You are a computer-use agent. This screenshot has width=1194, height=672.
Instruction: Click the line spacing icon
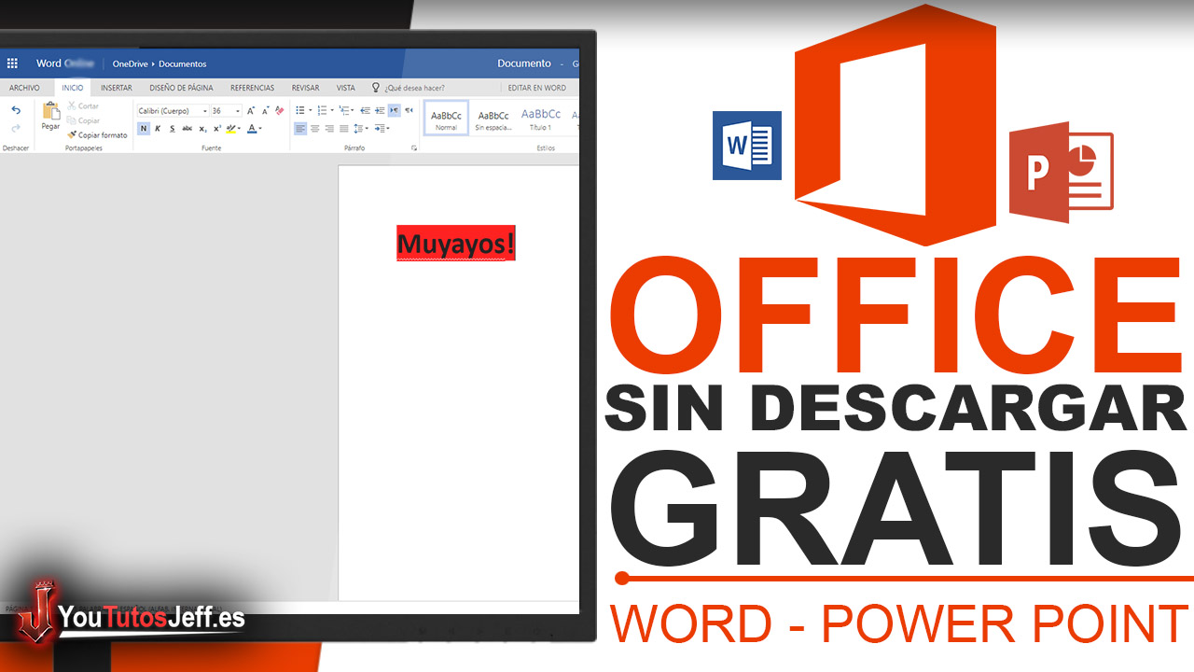coord(358,129)
